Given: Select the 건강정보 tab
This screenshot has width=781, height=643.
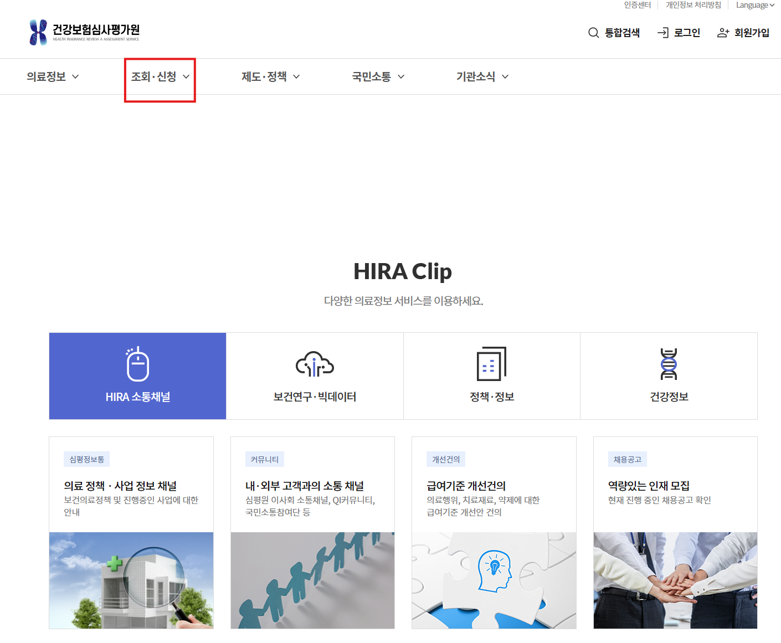Looking at the screenshot, I should tap(669, 376).
